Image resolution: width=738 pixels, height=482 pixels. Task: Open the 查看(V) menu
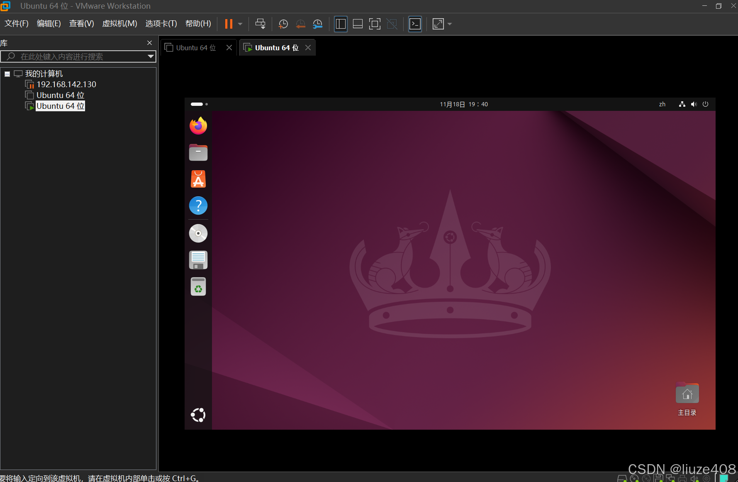[x=82, y=24]
